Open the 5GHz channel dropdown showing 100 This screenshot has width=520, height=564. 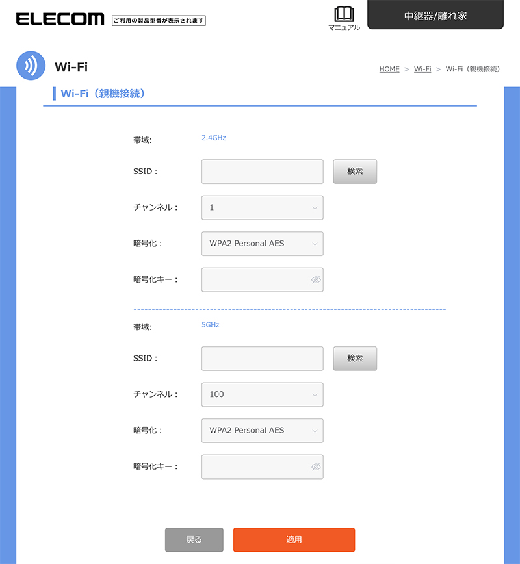coord(262,394)
